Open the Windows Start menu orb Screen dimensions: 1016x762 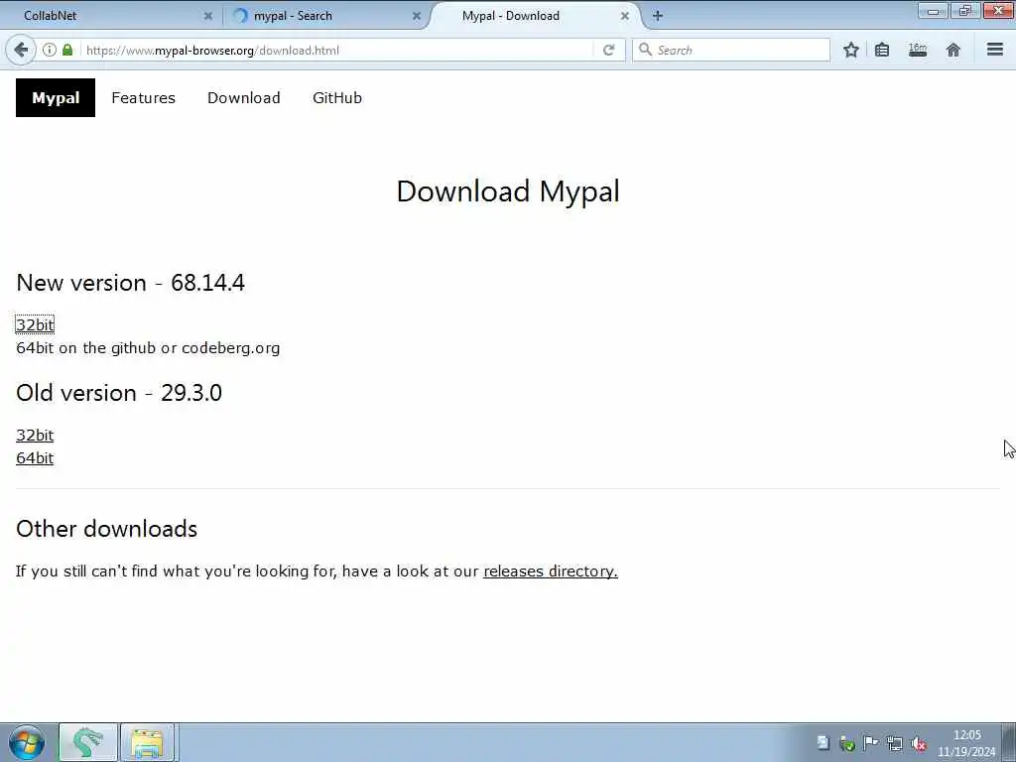(x=27, y=742)
